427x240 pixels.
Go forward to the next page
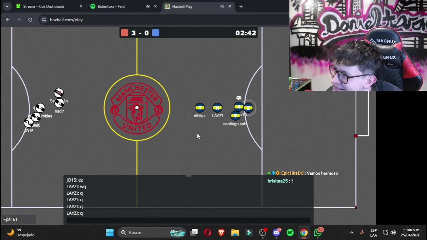[x=19, y=20]
